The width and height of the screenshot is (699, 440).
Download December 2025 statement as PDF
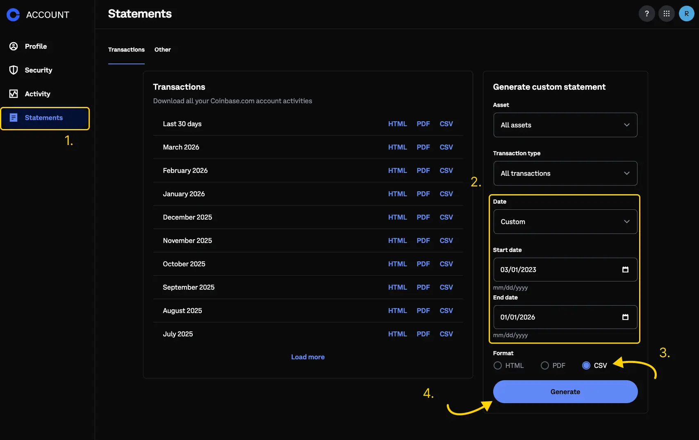[423, 217]
